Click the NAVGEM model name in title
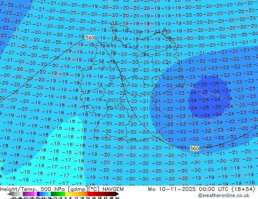The height and width of the screenshot is (199, 258). [x=113, y=189]
